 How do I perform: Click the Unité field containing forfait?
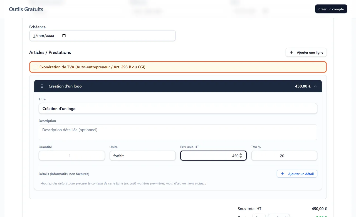pos(143,156)
